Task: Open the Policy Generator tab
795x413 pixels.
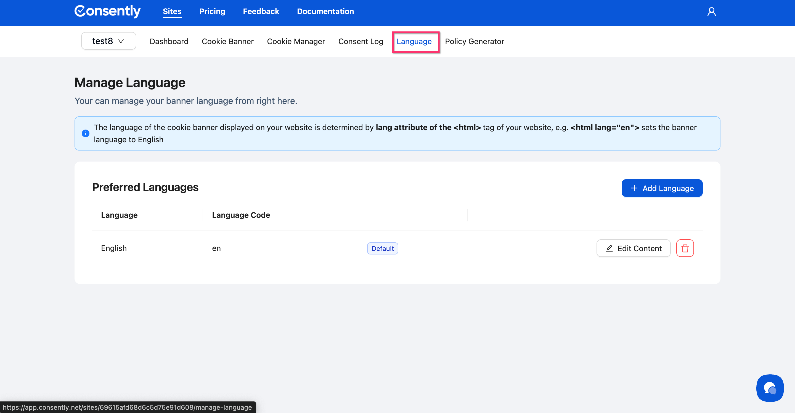Action: coord(474,41)
